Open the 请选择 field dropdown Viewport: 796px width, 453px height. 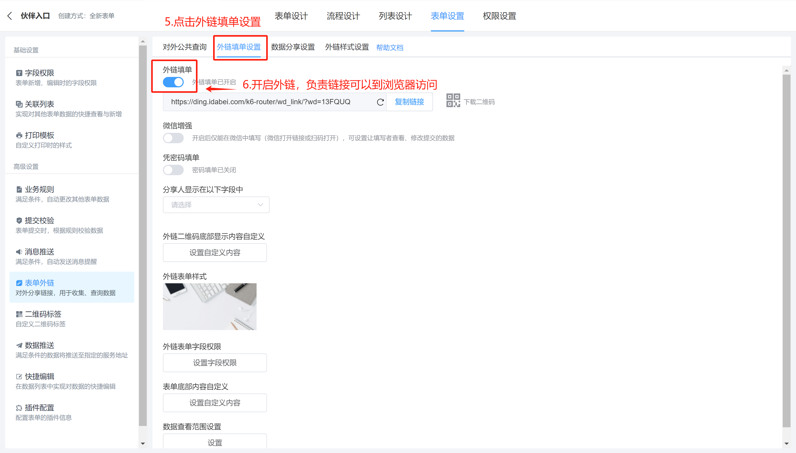[x=216, y=205]
